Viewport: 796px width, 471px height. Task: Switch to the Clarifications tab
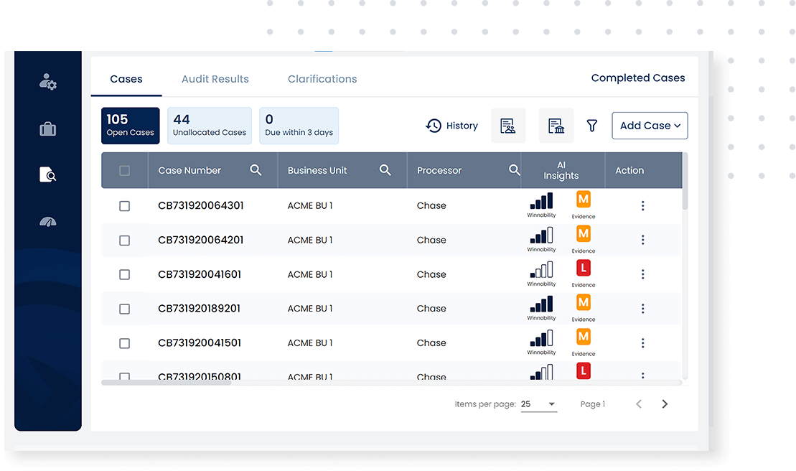coord(322,79)
